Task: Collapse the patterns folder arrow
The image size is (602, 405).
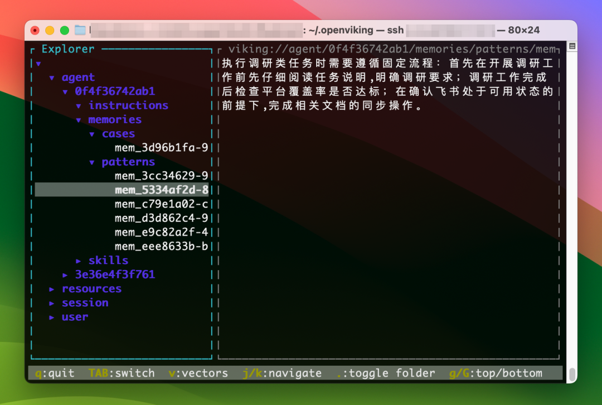Action: point(92,162)
